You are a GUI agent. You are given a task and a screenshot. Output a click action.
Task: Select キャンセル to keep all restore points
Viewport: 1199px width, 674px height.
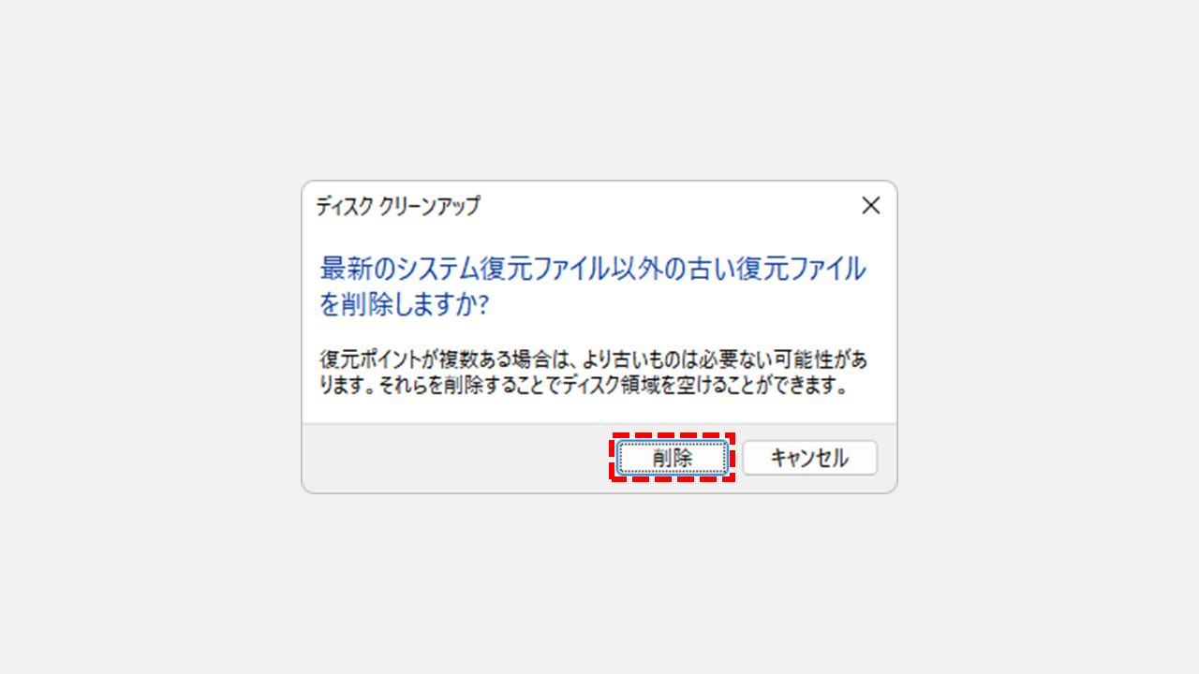[x=809, y=458]
